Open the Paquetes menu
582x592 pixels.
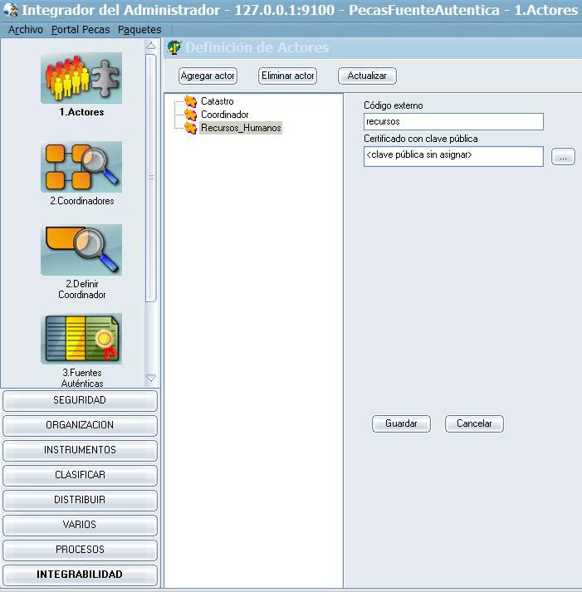139,30
